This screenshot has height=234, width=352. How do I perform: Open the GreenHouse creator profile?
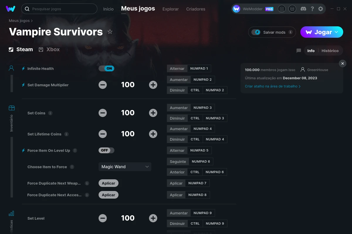[x=314, y=70]
